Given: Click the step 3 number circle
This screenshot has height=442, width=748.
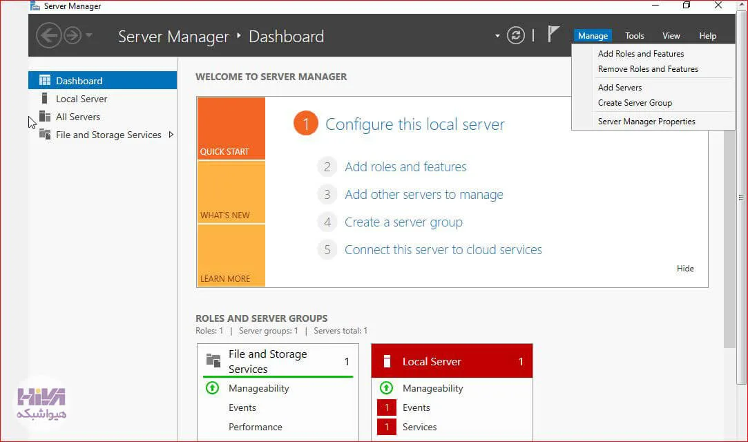Looking at the screenshot, I should click(327, 195).
